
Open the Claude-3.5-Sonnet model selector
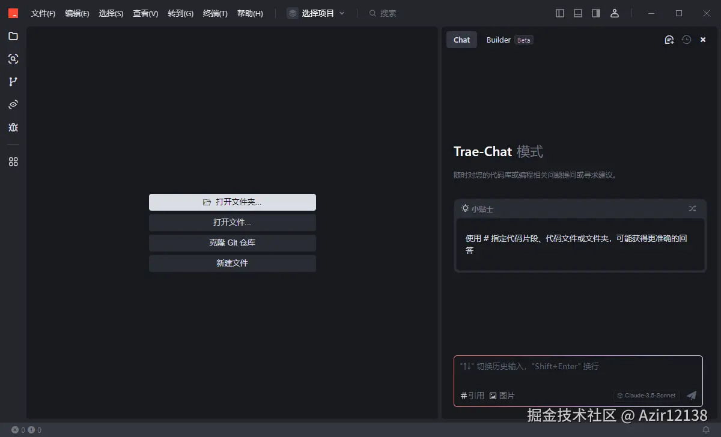click(646, 396)
